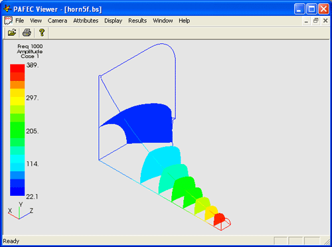Expand the Results menu
This screenshot has width=332, height=247.
(137, 21)
